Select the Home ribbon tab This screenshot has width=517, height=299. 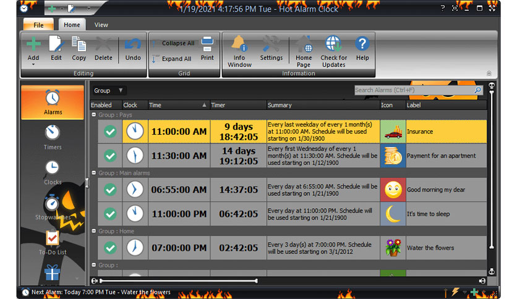tap(72, 25)
